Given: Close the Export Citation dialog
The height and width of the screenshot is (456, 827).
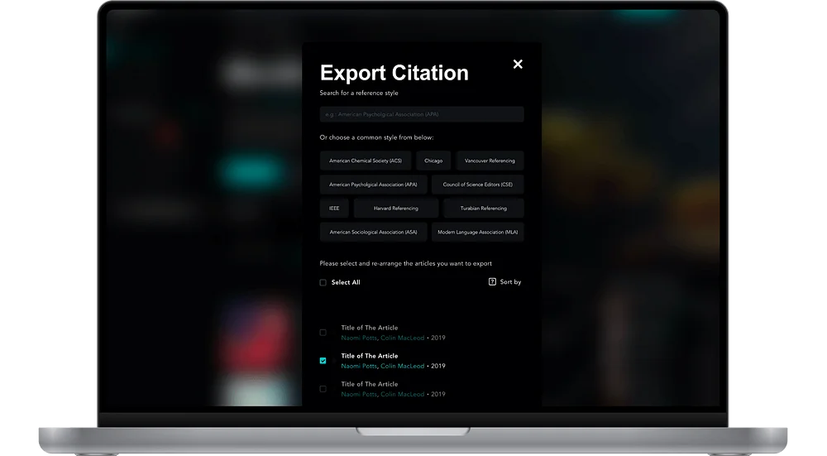Looking at the screenshot, I should (x=518, y=64).
